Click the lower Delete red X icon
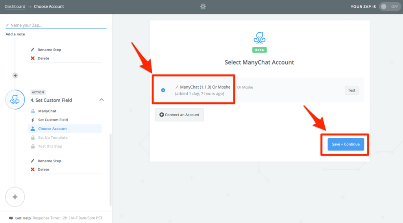This screenshot has width=403, height=223. point(32,169)
